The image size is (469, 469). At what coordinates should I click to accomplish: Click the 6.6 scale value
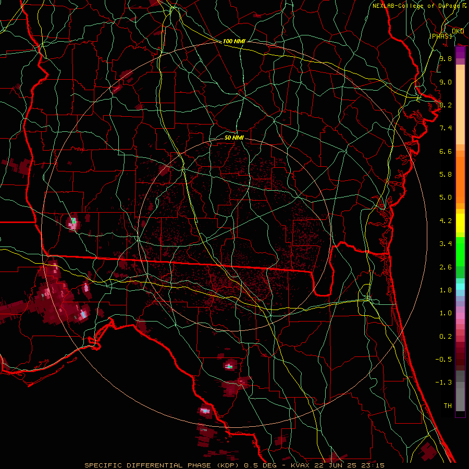(x=446, y=151)
